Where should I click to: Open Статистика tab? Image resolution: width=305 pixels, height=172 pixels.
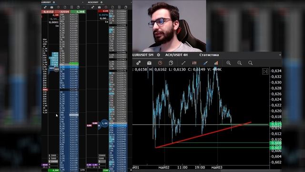coord(209,55)
